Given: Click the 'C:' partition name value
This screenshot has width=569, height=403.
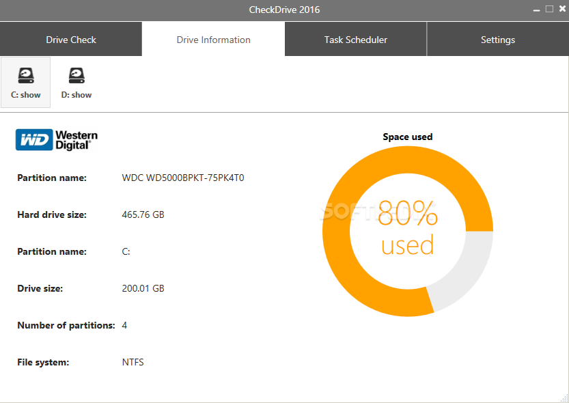Looking at the screenshot, I should pos(126,252).
